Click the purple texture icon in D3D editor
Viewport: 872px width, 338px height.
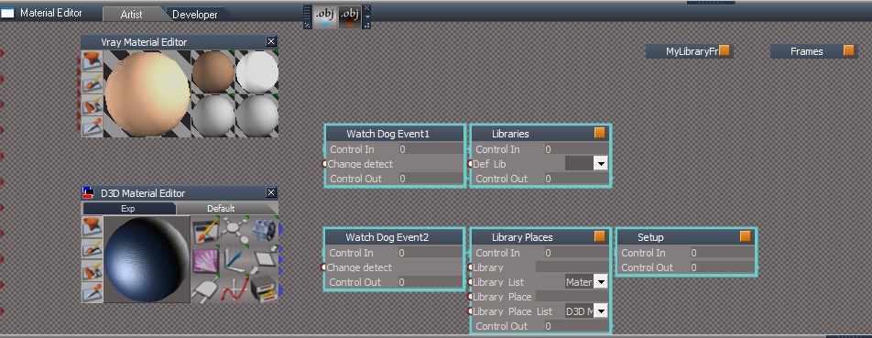click(204, 260)
